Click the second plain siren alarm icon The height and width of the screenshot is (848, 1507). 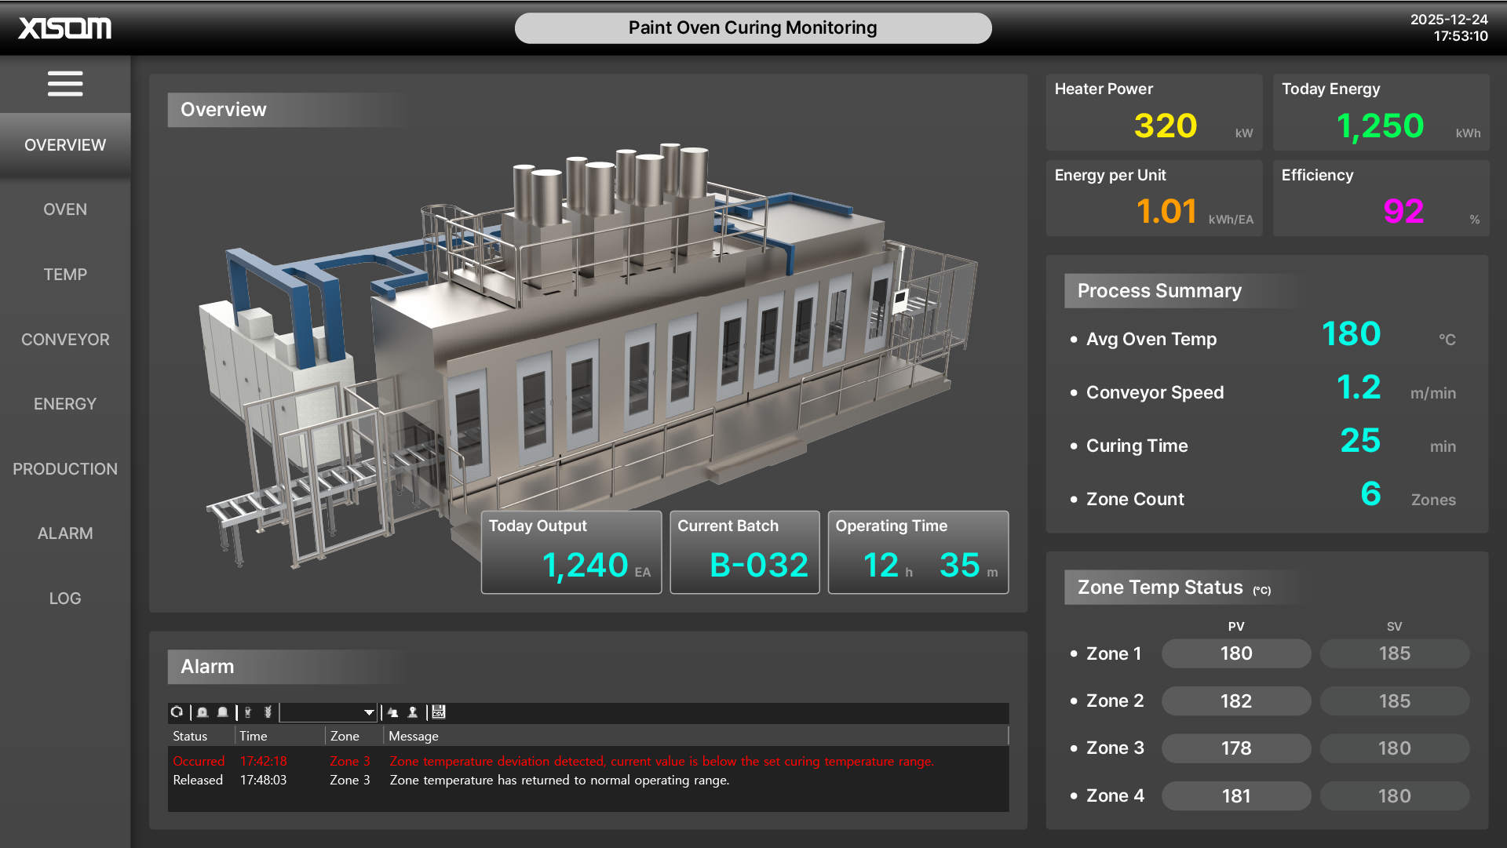click(x=223, y=712)
